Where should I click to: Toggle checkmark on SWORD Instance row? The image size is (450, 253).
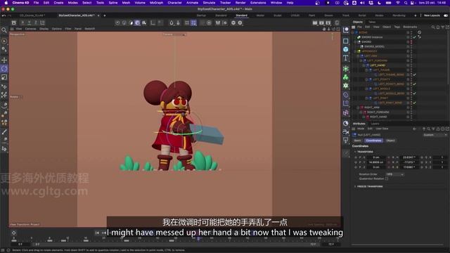click(414, 37)
